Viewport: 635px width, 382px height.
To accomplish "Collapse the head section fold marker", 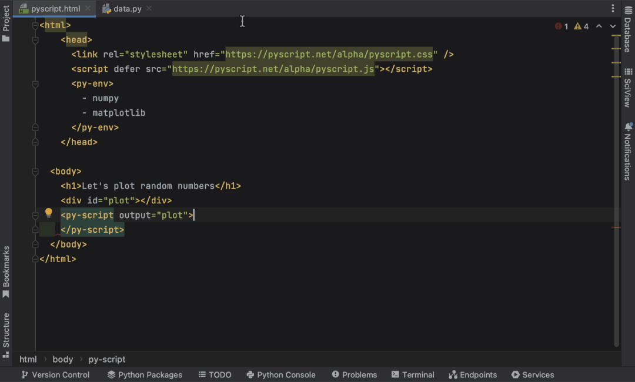I will click(x=35, y=39).
